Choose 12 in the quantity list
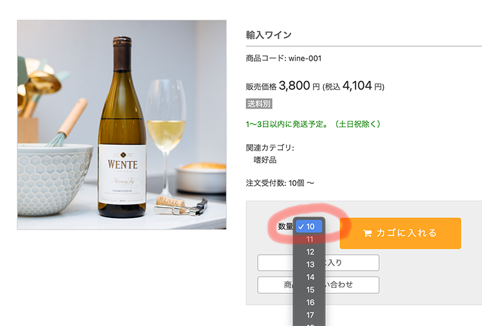The height and width of the screenshot is (326, 482). pyautogui.click(x=310, y=252)
